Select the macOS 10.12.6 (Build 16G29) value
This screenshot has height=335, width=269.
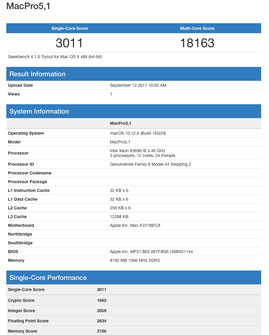tap(138, 133)
